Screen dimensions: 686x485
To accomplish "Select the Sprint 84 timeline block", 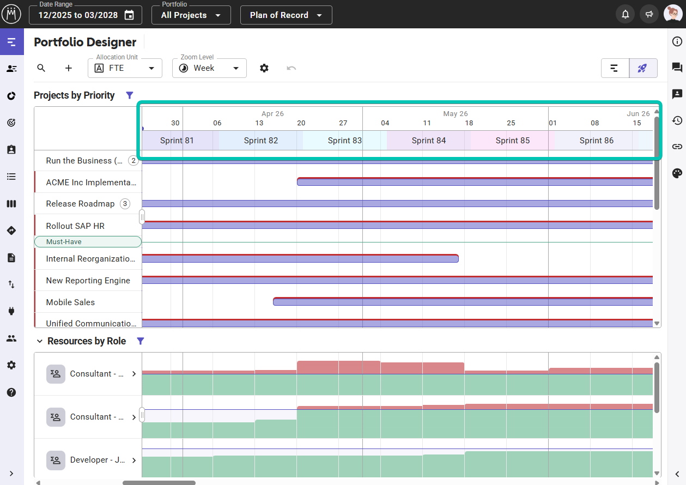I will [x=428, y=141].
